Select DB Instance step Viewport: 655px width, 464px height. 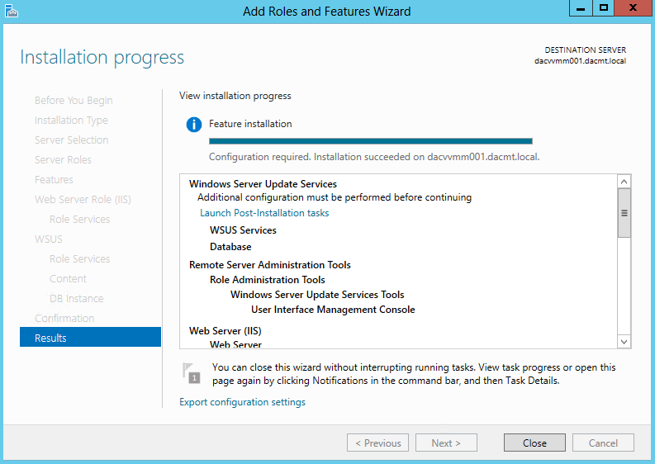click(77, 299)
